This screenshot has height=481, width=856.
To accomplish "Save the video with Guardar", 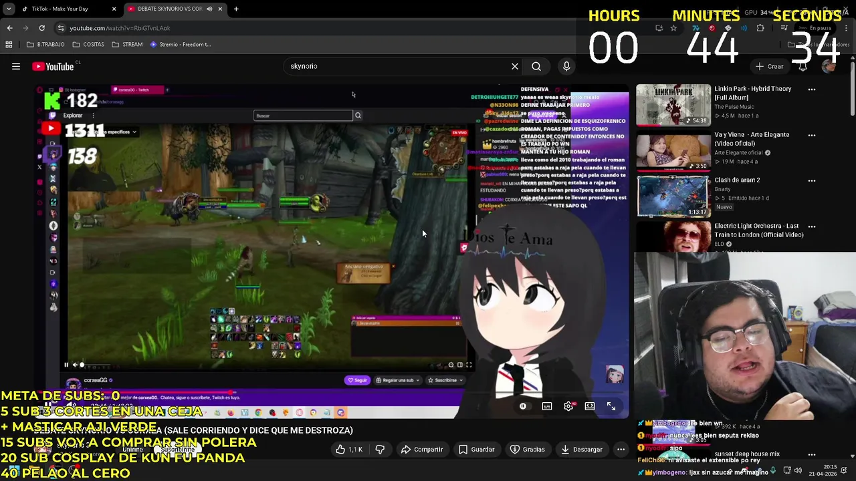I will click(x=476, y=450).
